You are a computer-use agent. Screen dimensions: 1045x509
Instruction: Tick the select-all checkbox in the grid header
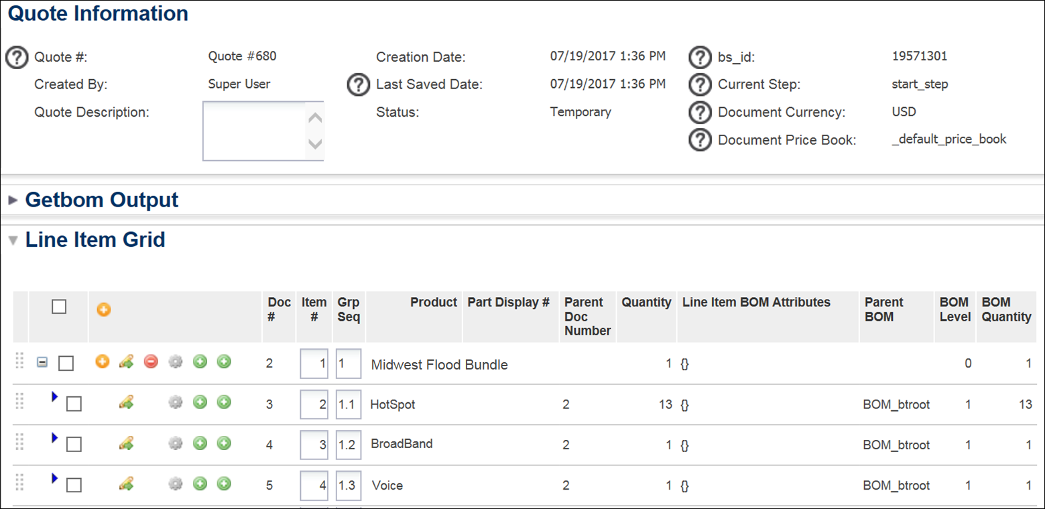click(x=59, y=307)
